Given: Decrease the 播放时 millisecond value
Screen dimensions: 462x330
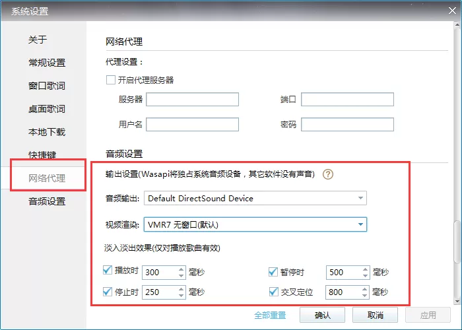Looking at the screenshot, I should point(181,276).
